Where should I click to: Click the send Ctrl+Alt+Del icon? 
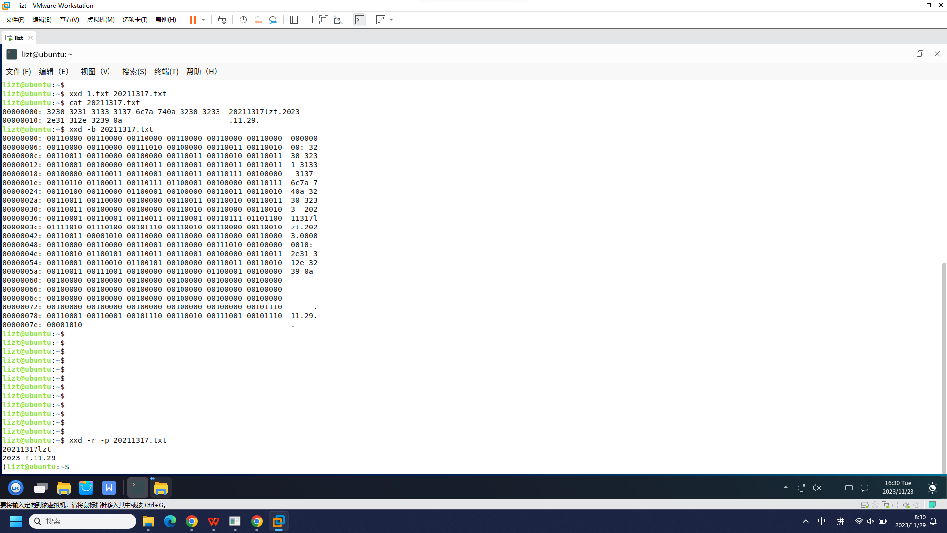[x=222, y=20]
